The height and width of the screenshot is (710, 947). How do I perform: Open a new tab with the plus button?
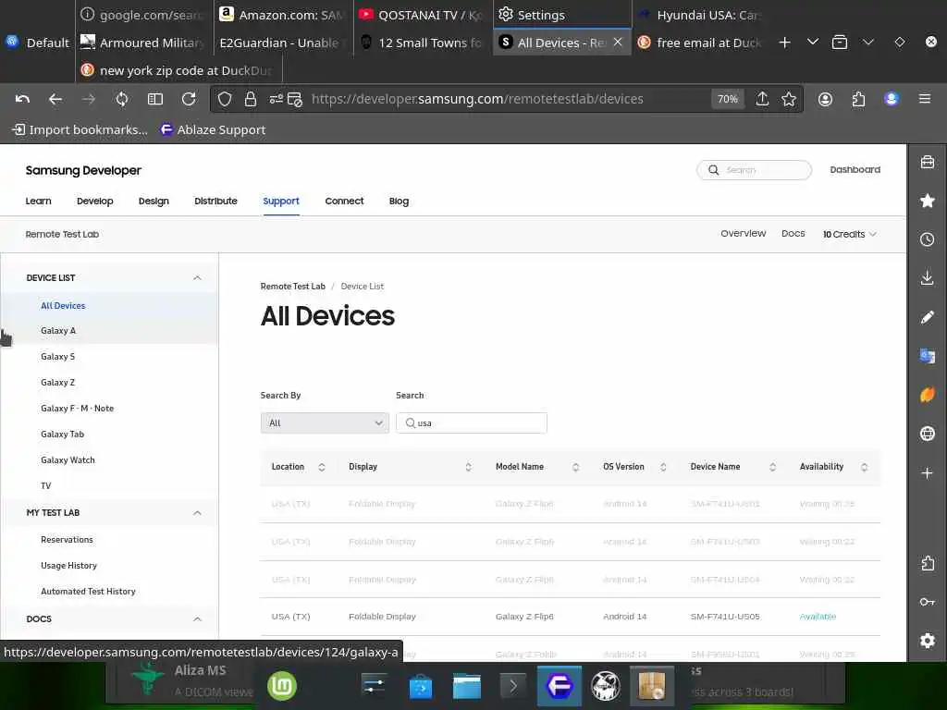pyautogui.click(x=784, y=43)
